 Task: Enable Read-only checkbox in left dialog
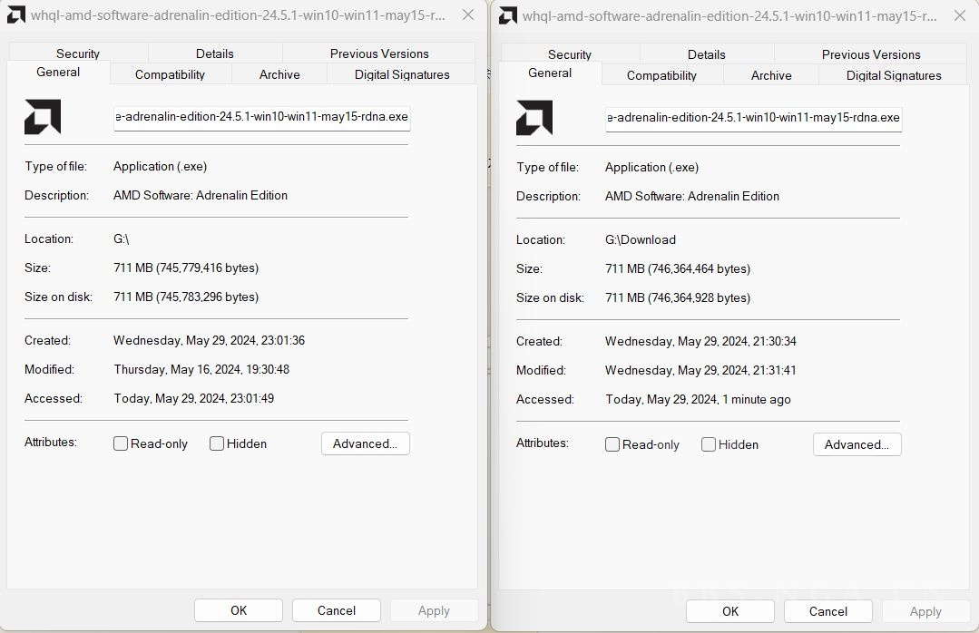click(121, 443)
